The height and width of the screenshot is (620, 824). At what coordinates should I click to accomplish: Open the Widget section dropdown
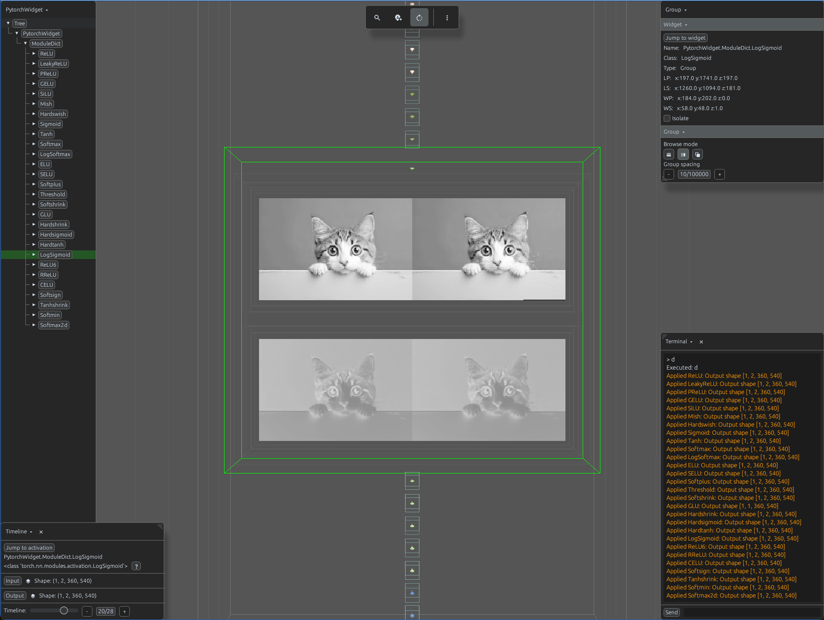point(675,25)
